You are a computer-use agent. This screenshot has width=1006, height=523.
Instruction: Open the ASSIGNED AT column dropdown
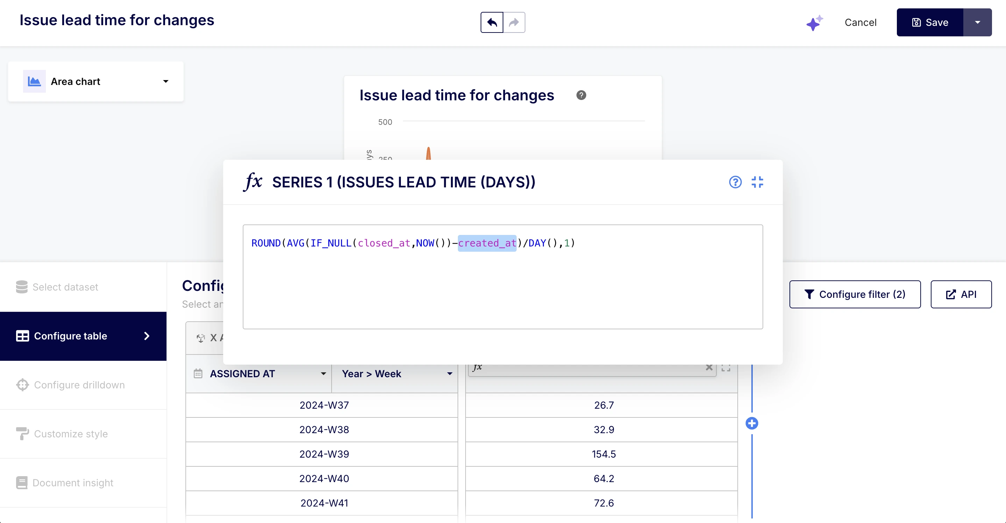pyautogui.click(x=323, y=373)
